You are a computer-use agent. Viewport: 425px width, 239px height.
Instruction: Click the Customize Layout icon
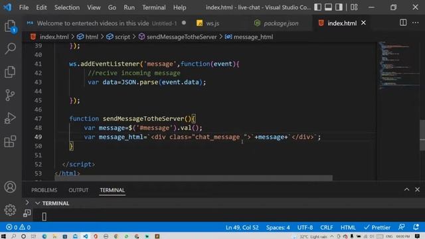point(354,7)
